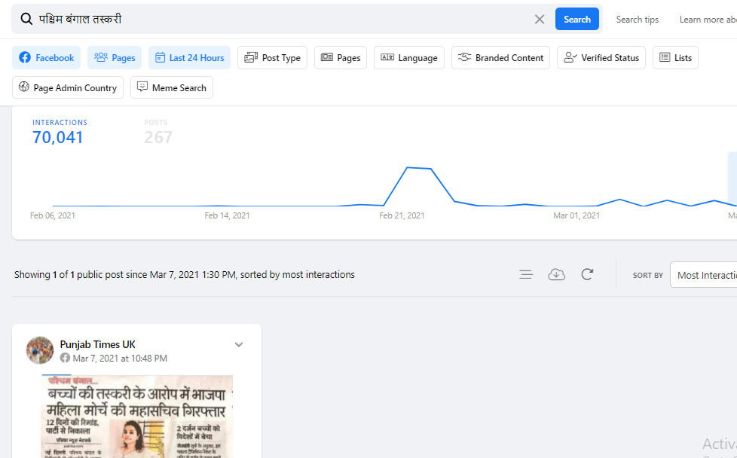Toggle the highlighted Pages account-type filter
This screenshot has width=737, height=458.
(x=115, y=58)
